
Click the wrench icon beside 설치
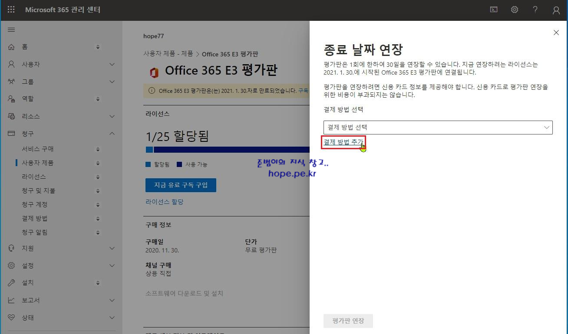point(12,283)
